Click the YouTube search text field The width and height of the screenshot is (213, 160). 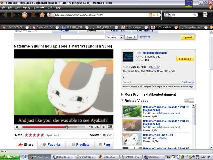(83, 37)
